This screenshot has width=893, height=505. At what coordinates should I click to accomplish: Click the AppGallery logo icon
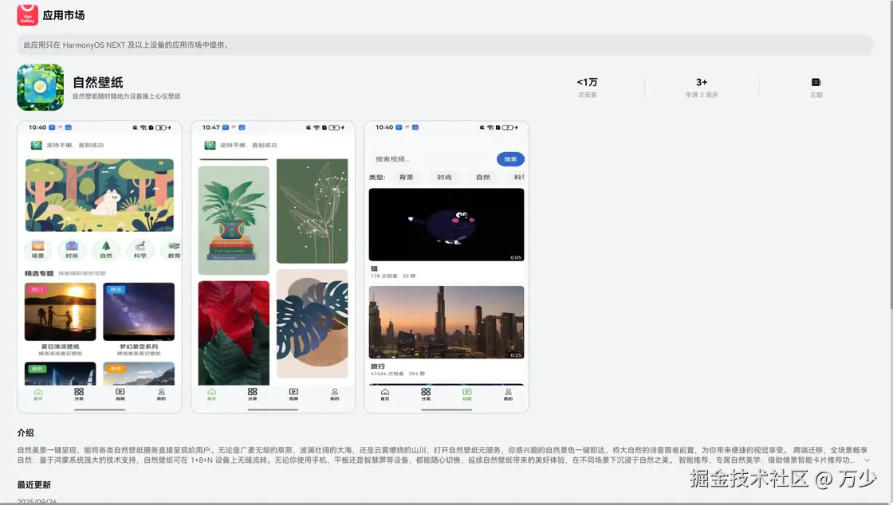tap(27, 15)
